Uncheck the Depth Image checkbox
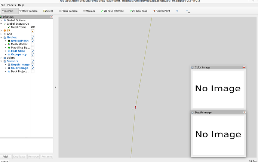Image resolution: width=258 pixels, height=162 pixels. (x=33, y=65)
